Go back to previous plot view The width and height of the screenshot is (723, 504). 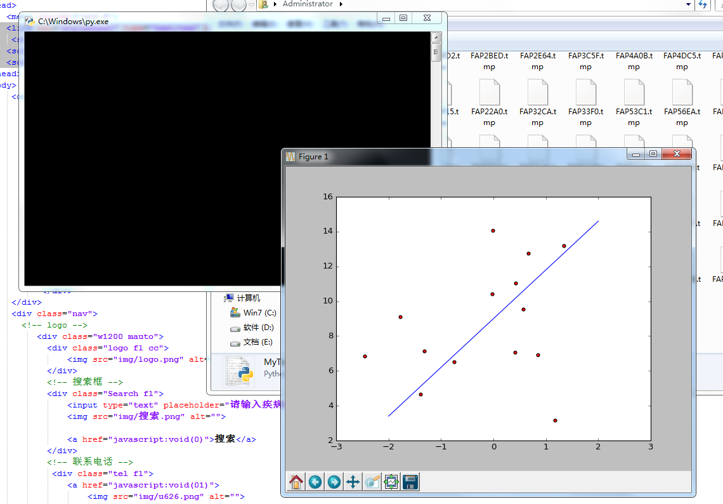[315, 482]
